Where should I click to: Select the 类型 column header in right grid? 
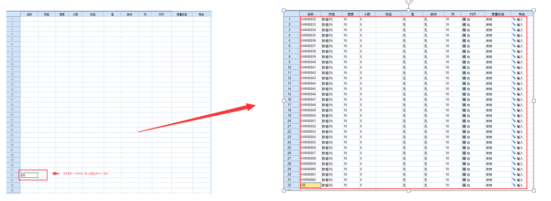[332, 14]
